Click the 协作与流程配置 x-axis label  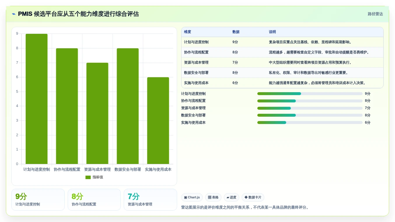pos(67,169)
